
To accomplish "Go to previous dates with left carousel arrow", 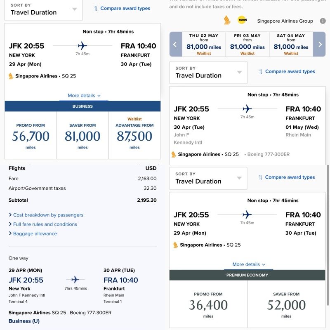I will pyautogui.click(x=175, y=44).
